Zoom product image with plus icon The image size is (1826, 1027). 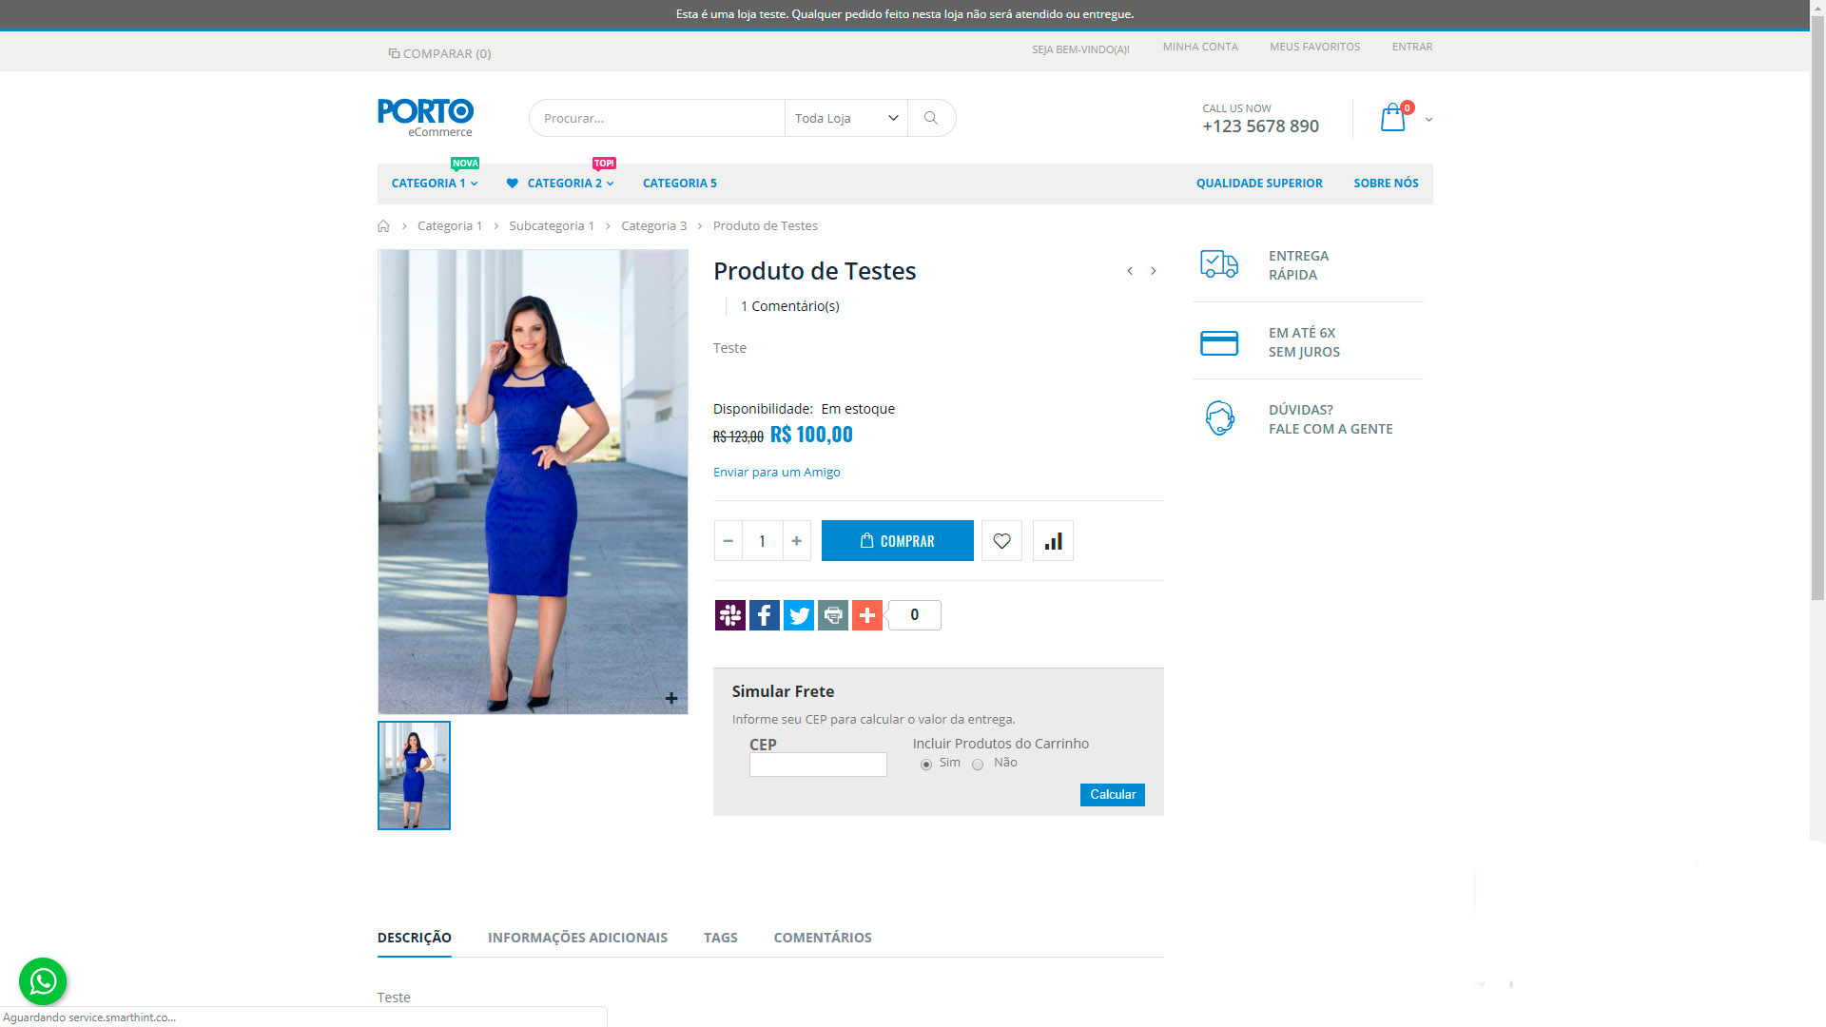[x=671, y=699]
